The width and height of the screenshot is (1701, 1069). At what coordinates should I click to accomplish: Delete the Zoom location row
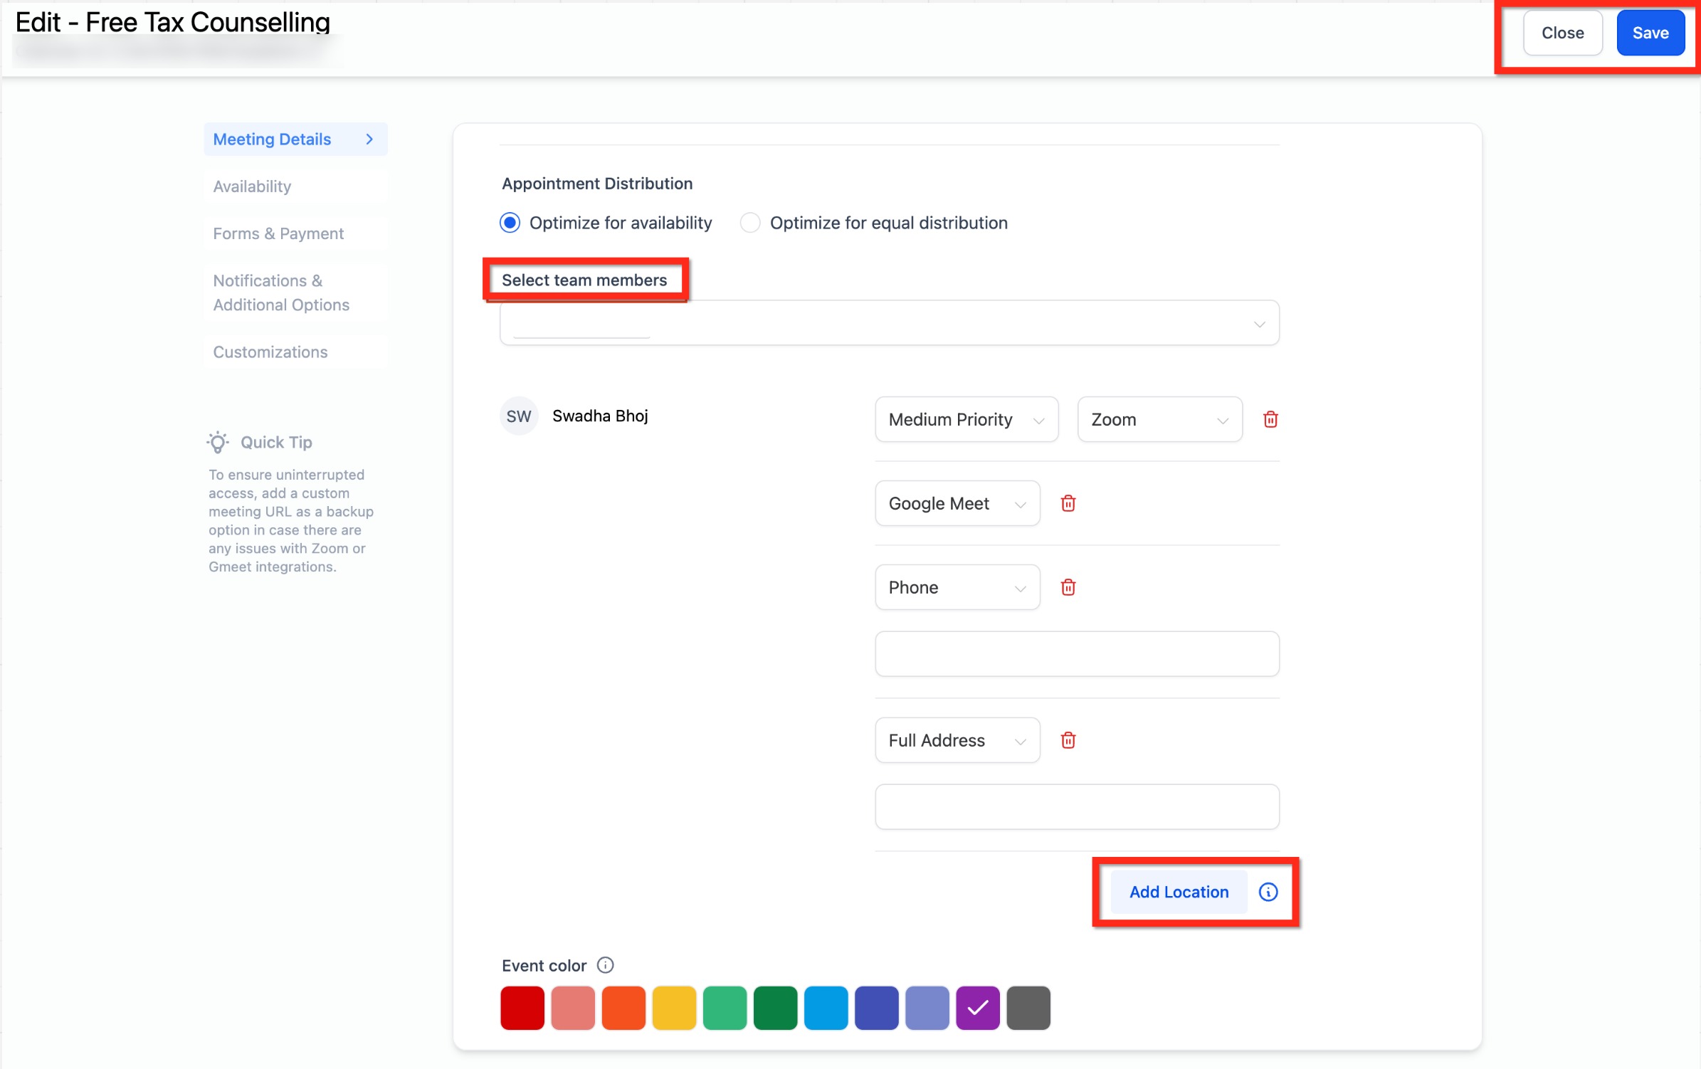tap(1270, 419)
